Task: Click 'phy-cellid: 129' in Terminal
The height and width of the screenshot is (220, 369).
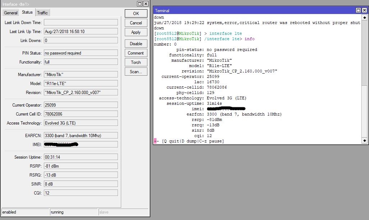Action: click(x=195, y=93)
